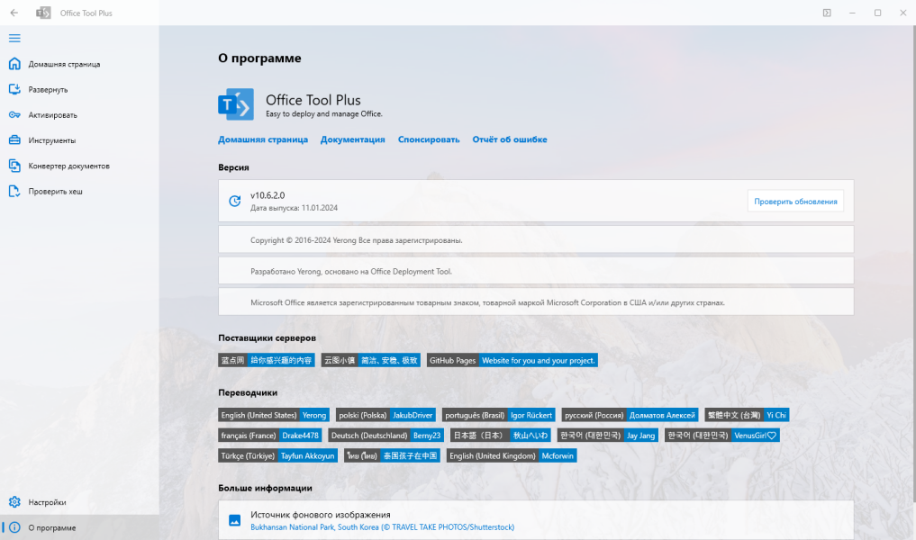Switch to Конвертер документов
This screenshot has height=540, width=916.
click(79, 166)
